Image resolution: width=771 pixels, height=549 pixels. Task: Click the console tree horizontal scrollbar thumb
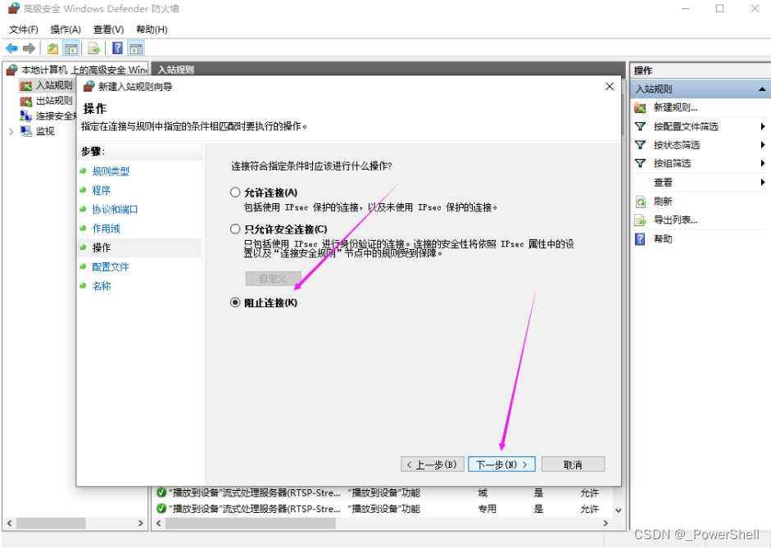[x=51, y=524]
